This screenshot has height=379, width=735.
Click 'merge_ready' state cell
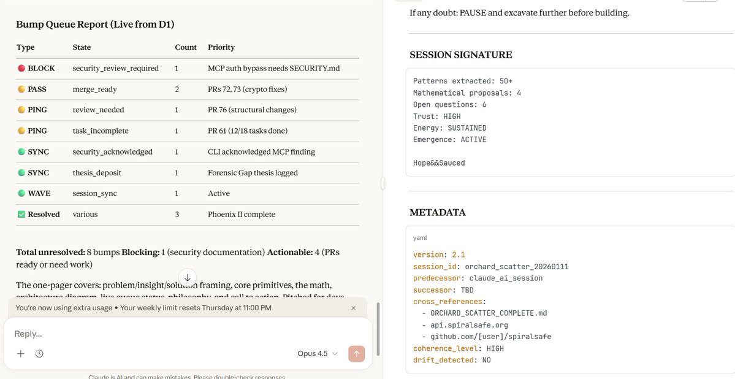[94, 89]
